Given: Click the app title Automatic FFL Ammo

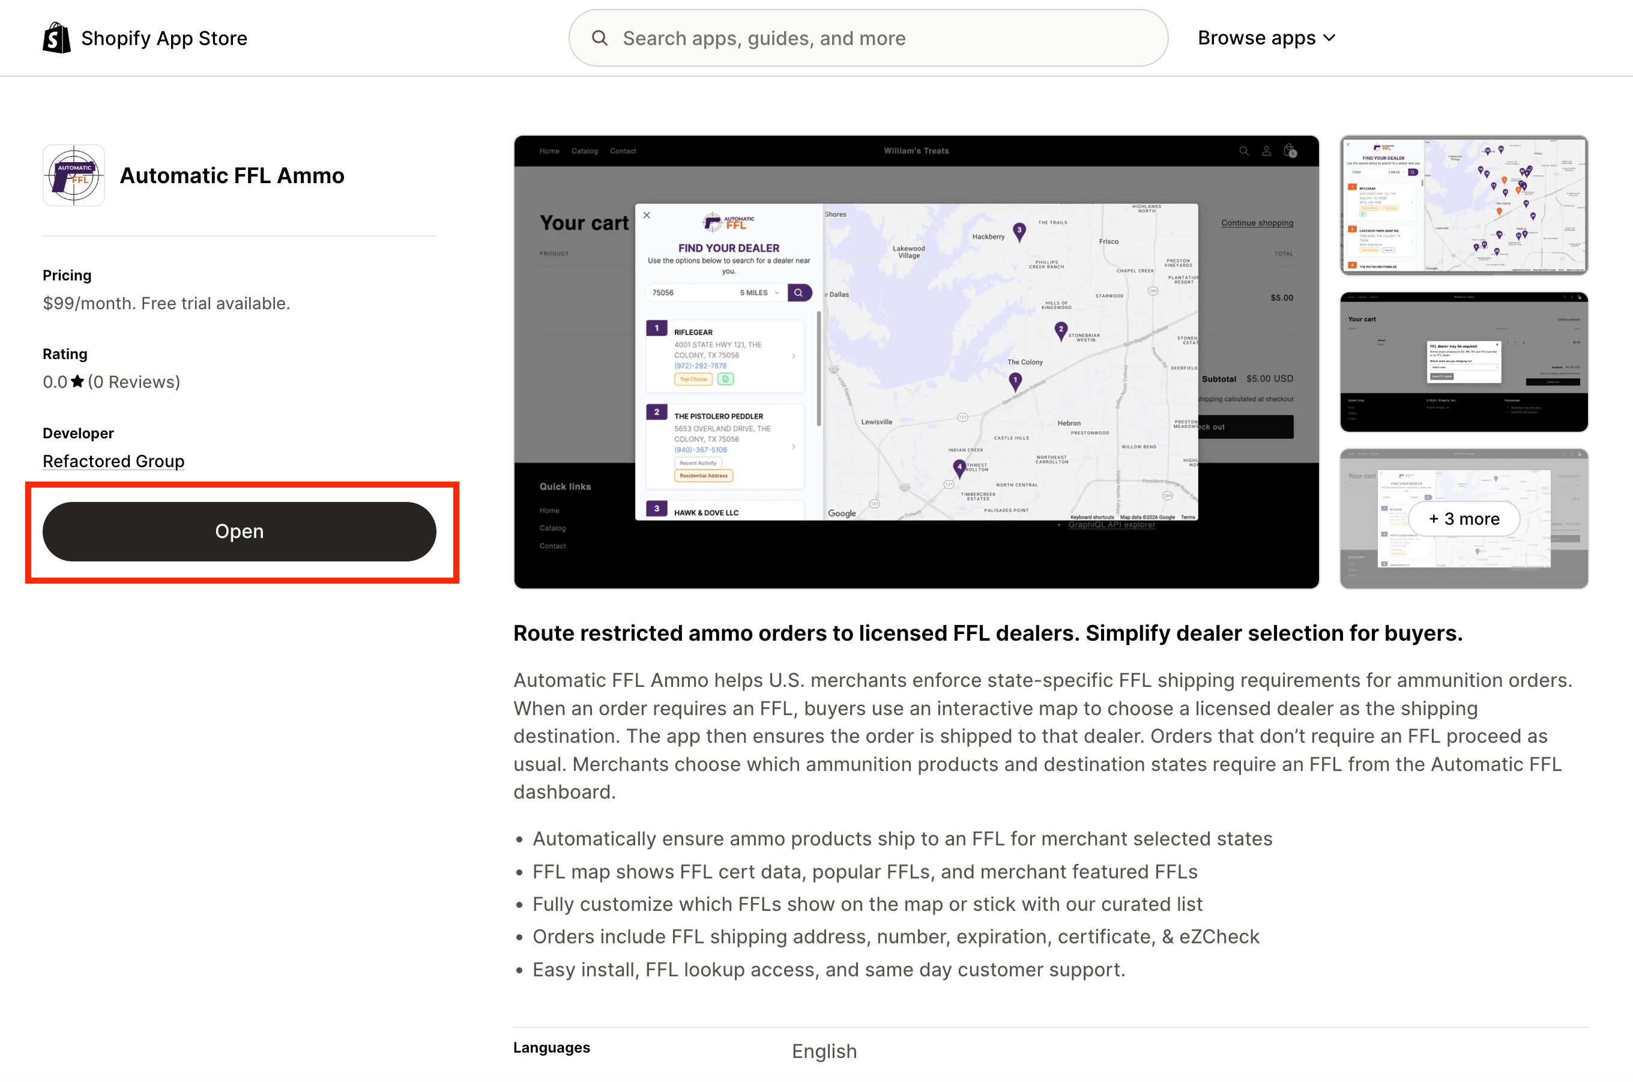Looking at the screenshot, I should tap(232, 175).
